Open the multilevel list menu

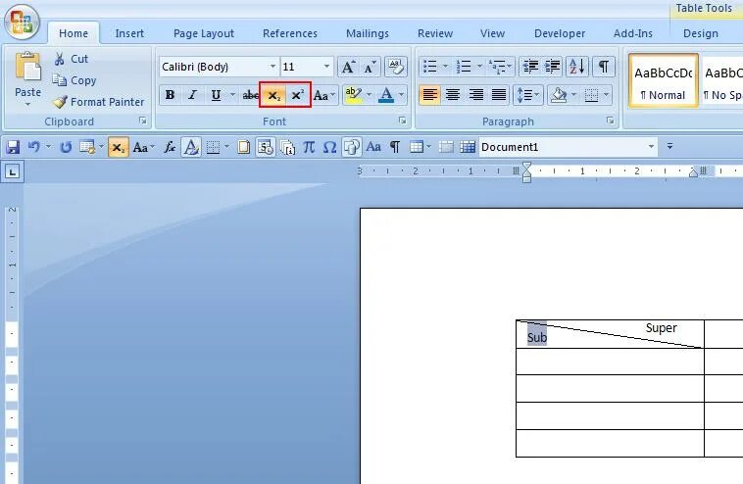click(x=500, y=67)
